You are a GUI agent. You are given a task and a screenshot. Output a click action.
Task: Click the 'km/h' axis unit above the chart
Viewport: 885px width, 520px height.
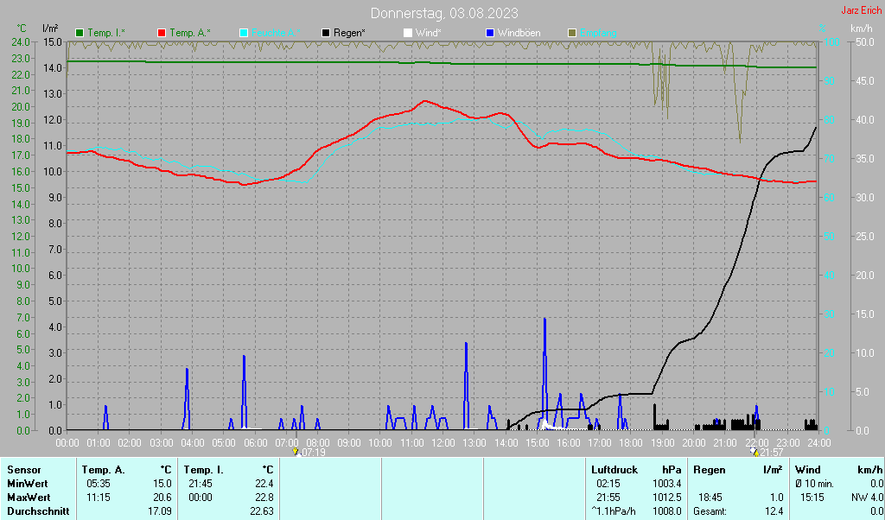point(862,29)
